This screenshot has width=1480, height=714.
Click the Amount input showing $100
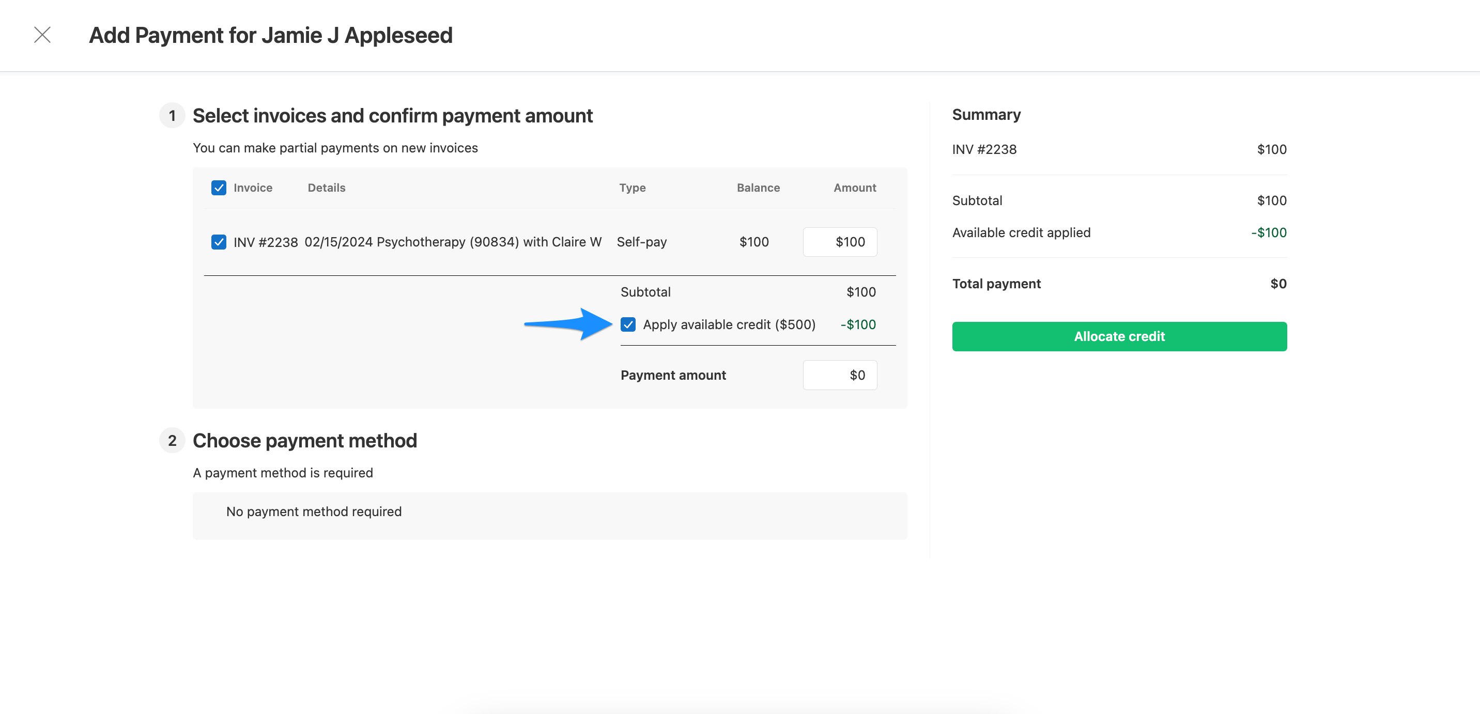pyautogui.click(x=839, y=242)
